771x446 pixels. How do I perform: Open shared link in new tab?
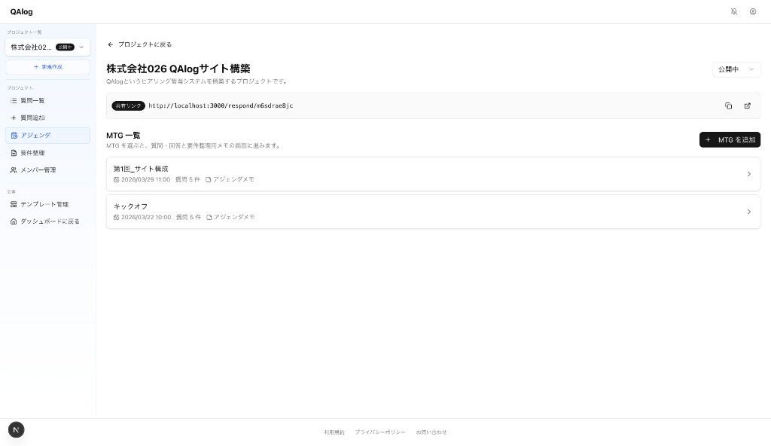click(747, 106)
